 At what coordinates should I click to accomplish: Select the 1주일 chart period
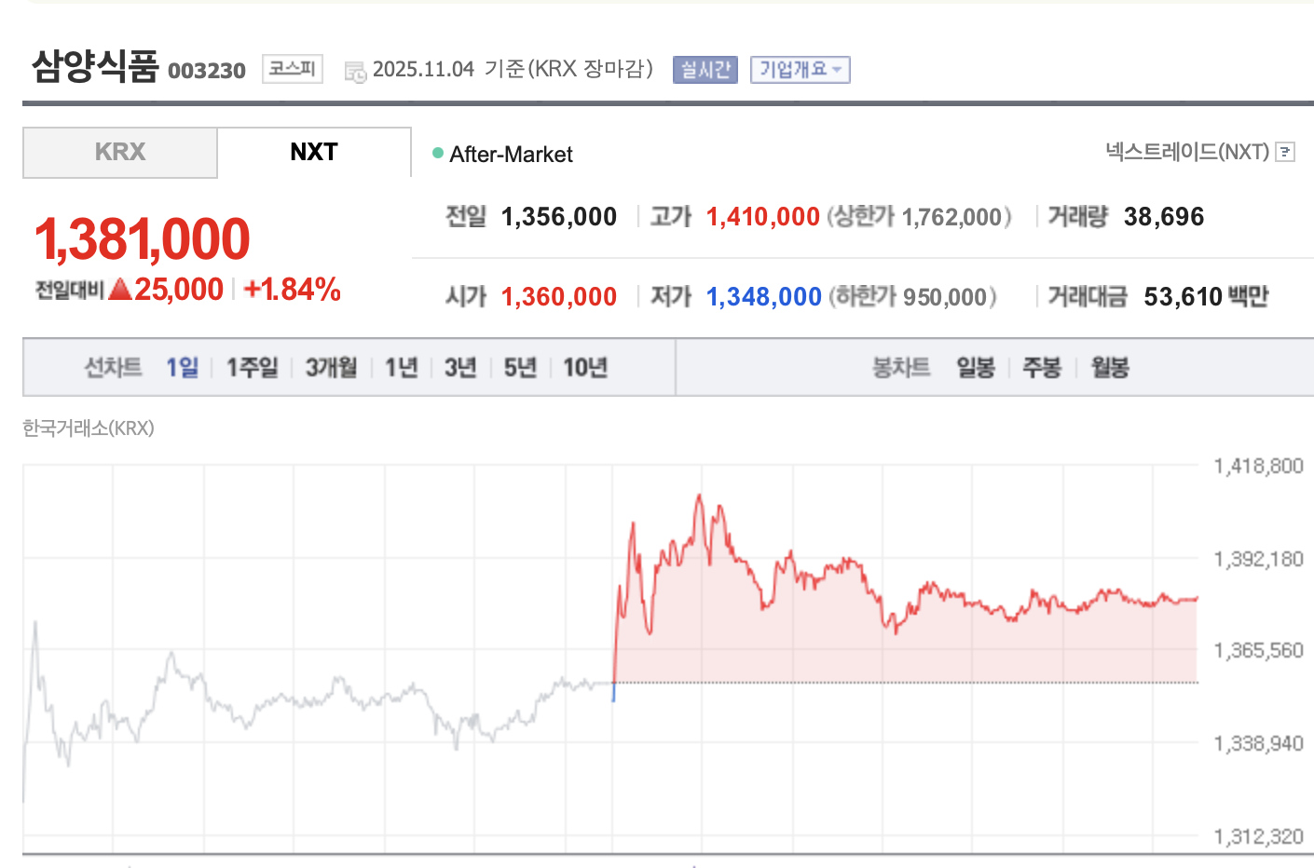[251, 367]
